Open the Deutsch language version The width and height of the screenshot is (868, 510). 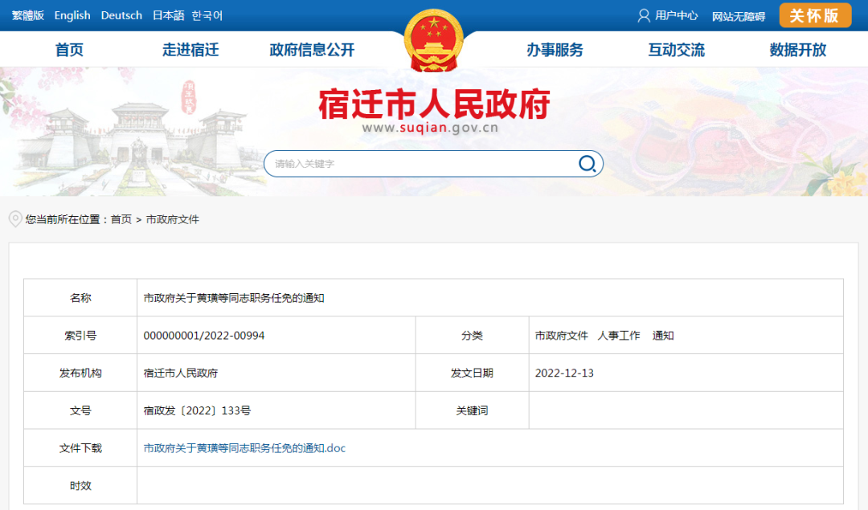[121, 15]
